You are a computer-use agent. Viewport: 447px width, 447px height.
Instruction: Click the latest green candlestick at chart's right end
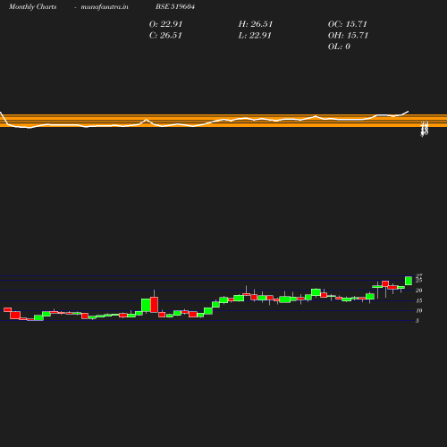pyautogui.click(x=409, y=281)
